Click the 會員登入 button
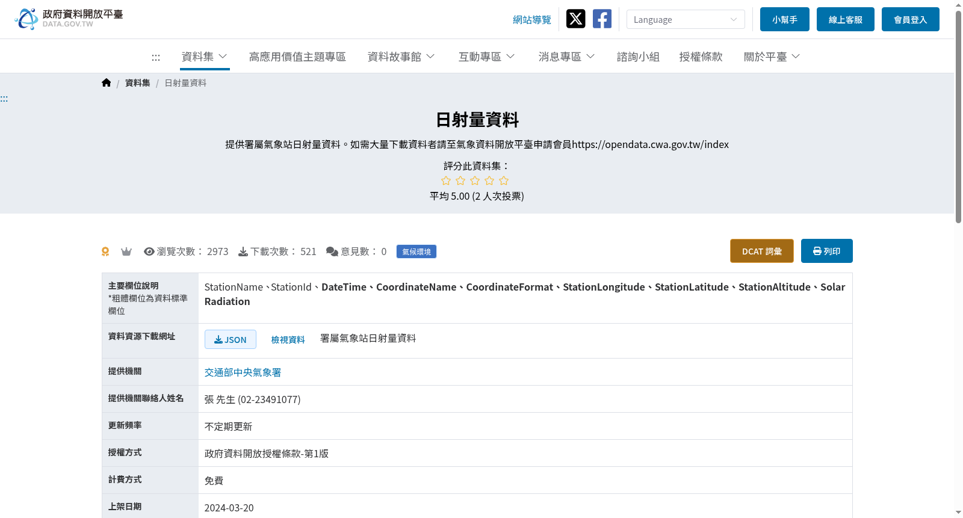This screenshot has width=963, height=518. pyautogui.click(x=911, y=19)
